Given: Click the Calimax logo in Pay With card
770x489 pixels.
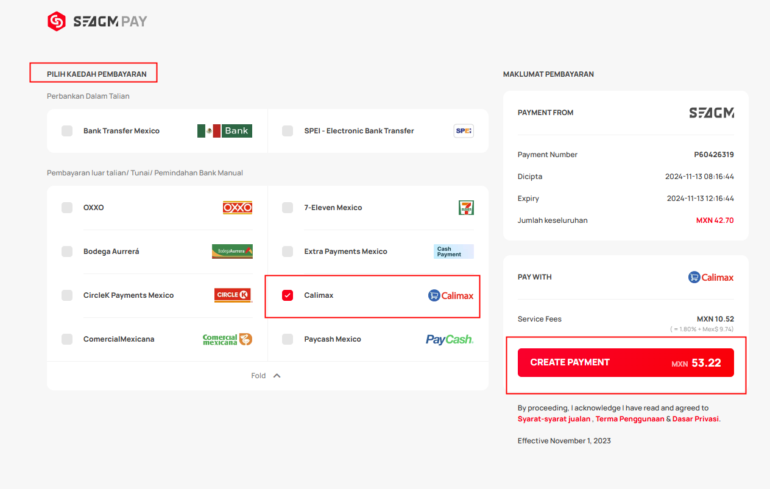Looking at the screenshot, I should click(x=711, y=277).
